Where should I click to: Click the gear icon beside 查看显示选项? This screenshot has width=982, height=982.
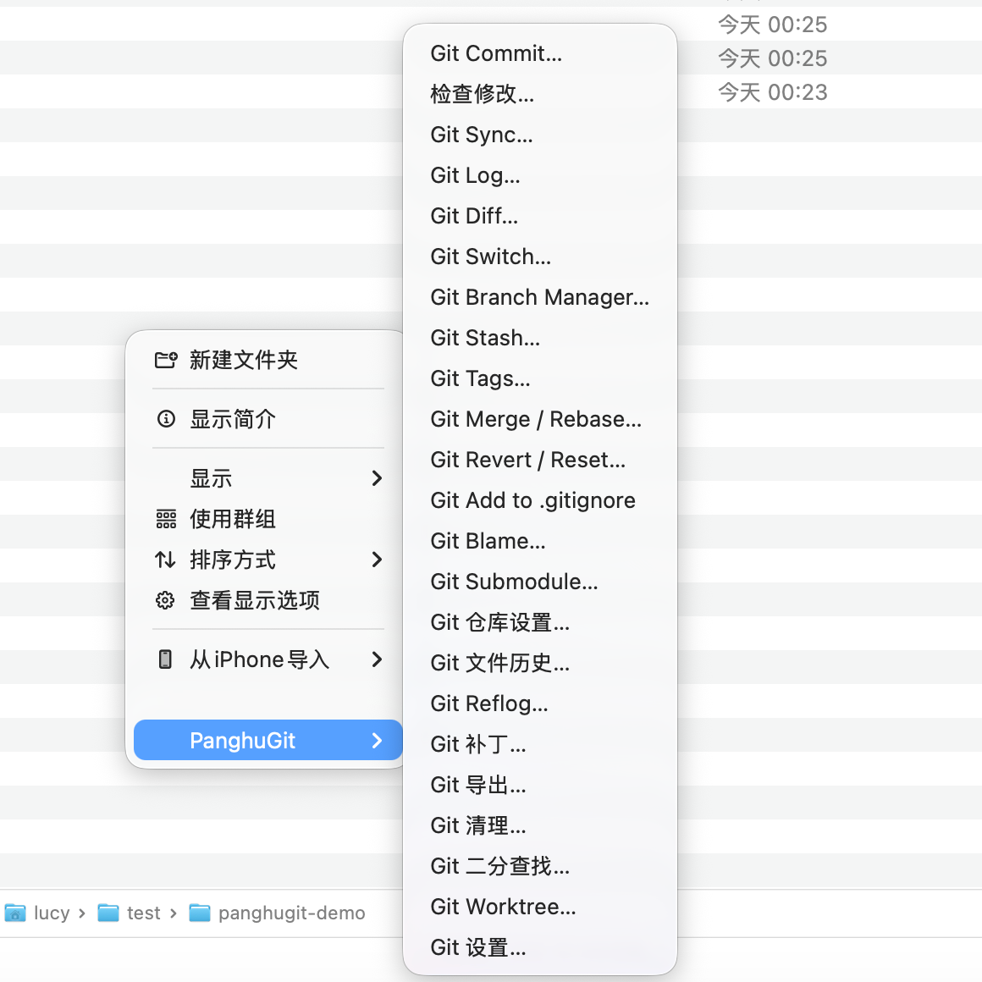165,600
